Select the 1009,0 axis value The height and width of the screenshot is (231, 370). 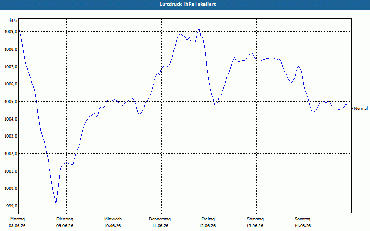pyautogui.click(x=11, y=31)
